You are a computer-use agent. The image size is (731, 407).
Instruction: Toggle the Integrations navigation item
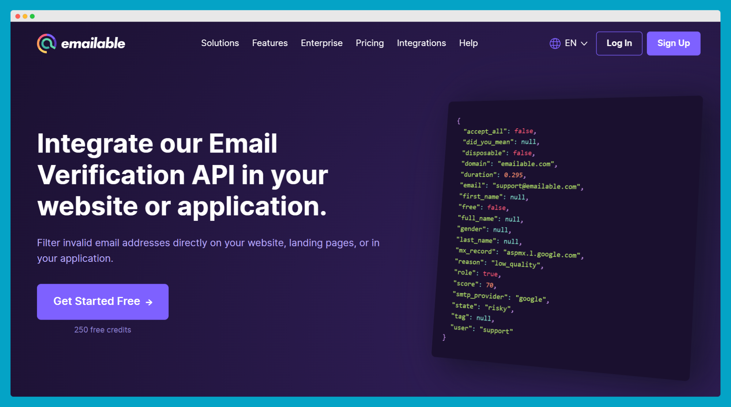point(421,43)
